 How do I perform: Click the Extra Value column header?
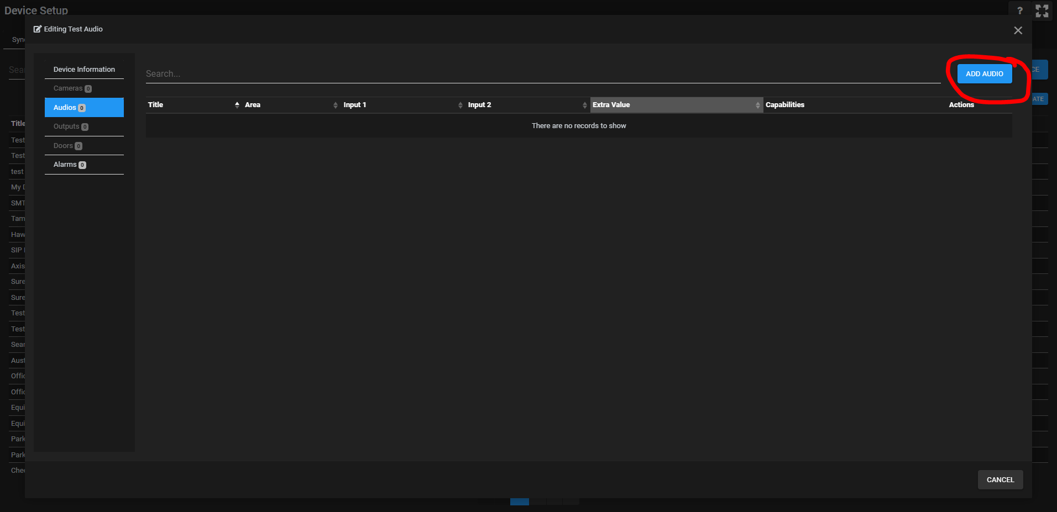611,105
